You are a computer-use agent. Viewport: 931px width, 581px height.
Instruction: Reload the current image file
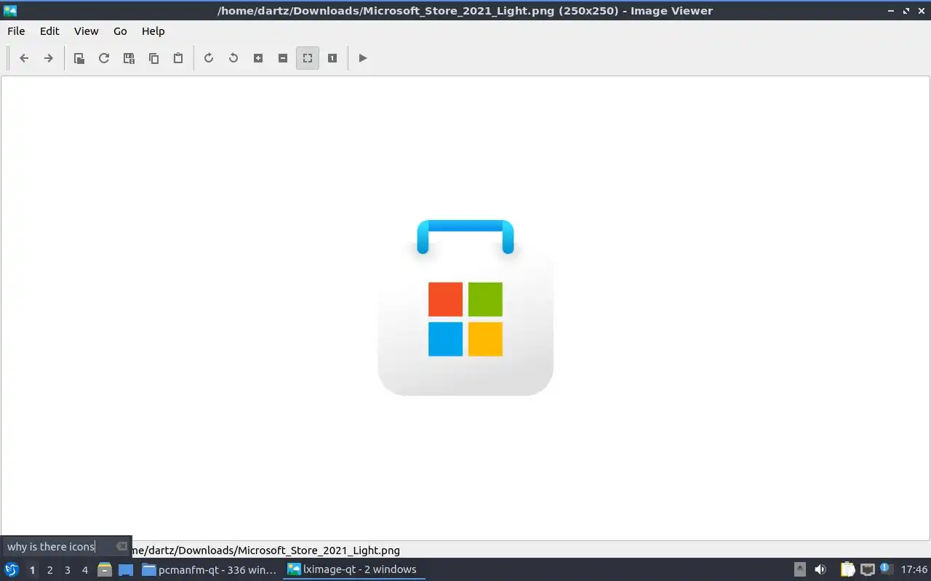104,58
